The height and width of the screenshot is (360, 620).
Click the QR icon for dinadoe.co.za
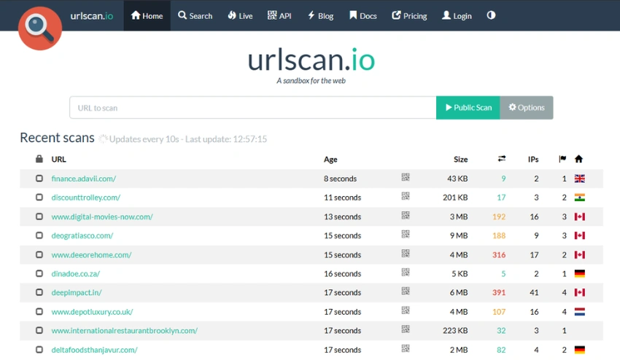tap(406, 272)
